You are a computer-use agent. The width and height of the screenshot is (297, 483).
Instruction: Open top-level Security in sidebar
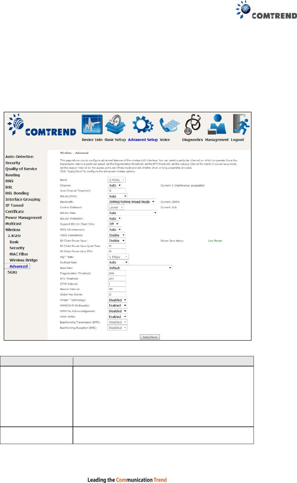[13, 163]
